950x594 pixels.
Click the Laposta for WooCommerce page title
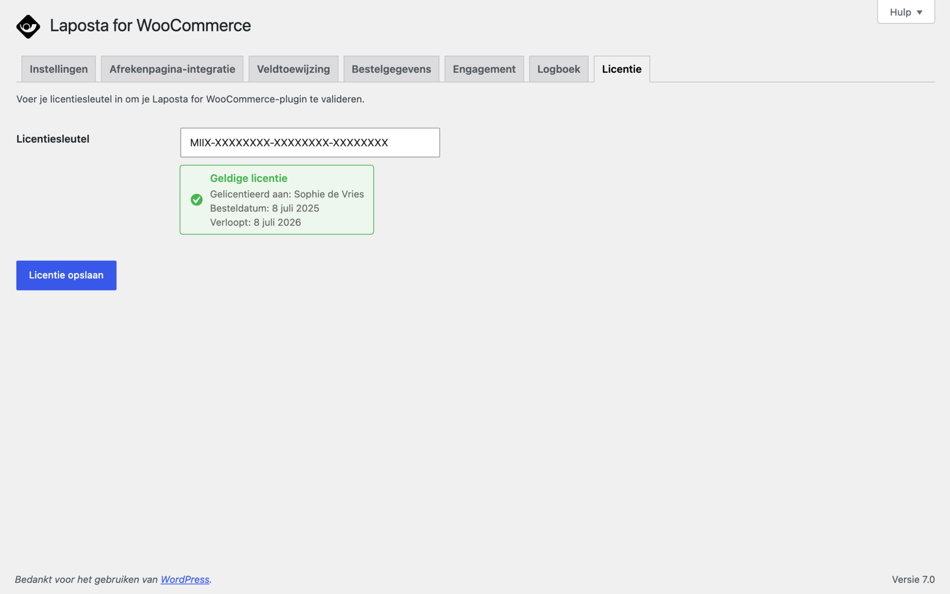150,26
